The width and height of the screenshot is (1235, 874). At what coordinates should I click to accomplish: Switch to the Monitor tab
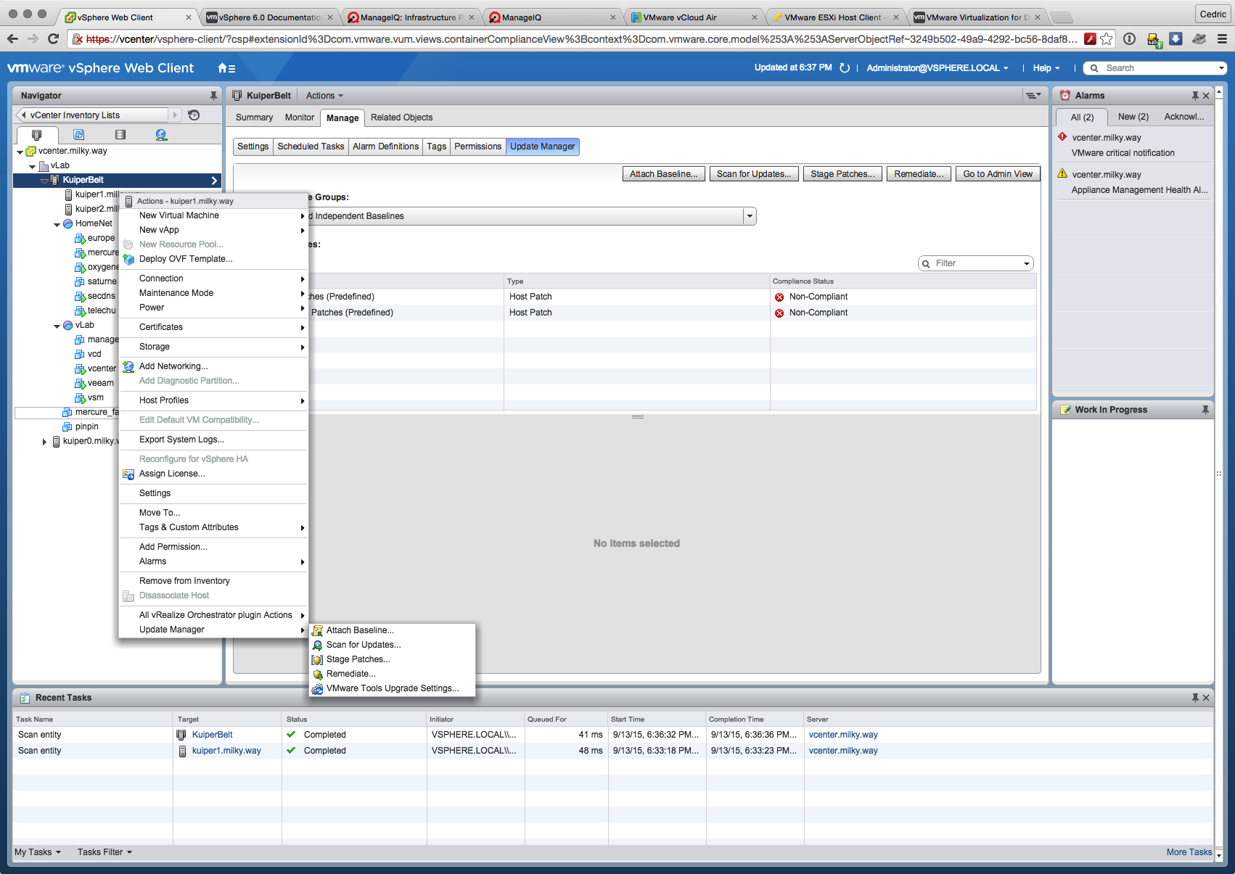coord(299,118)
